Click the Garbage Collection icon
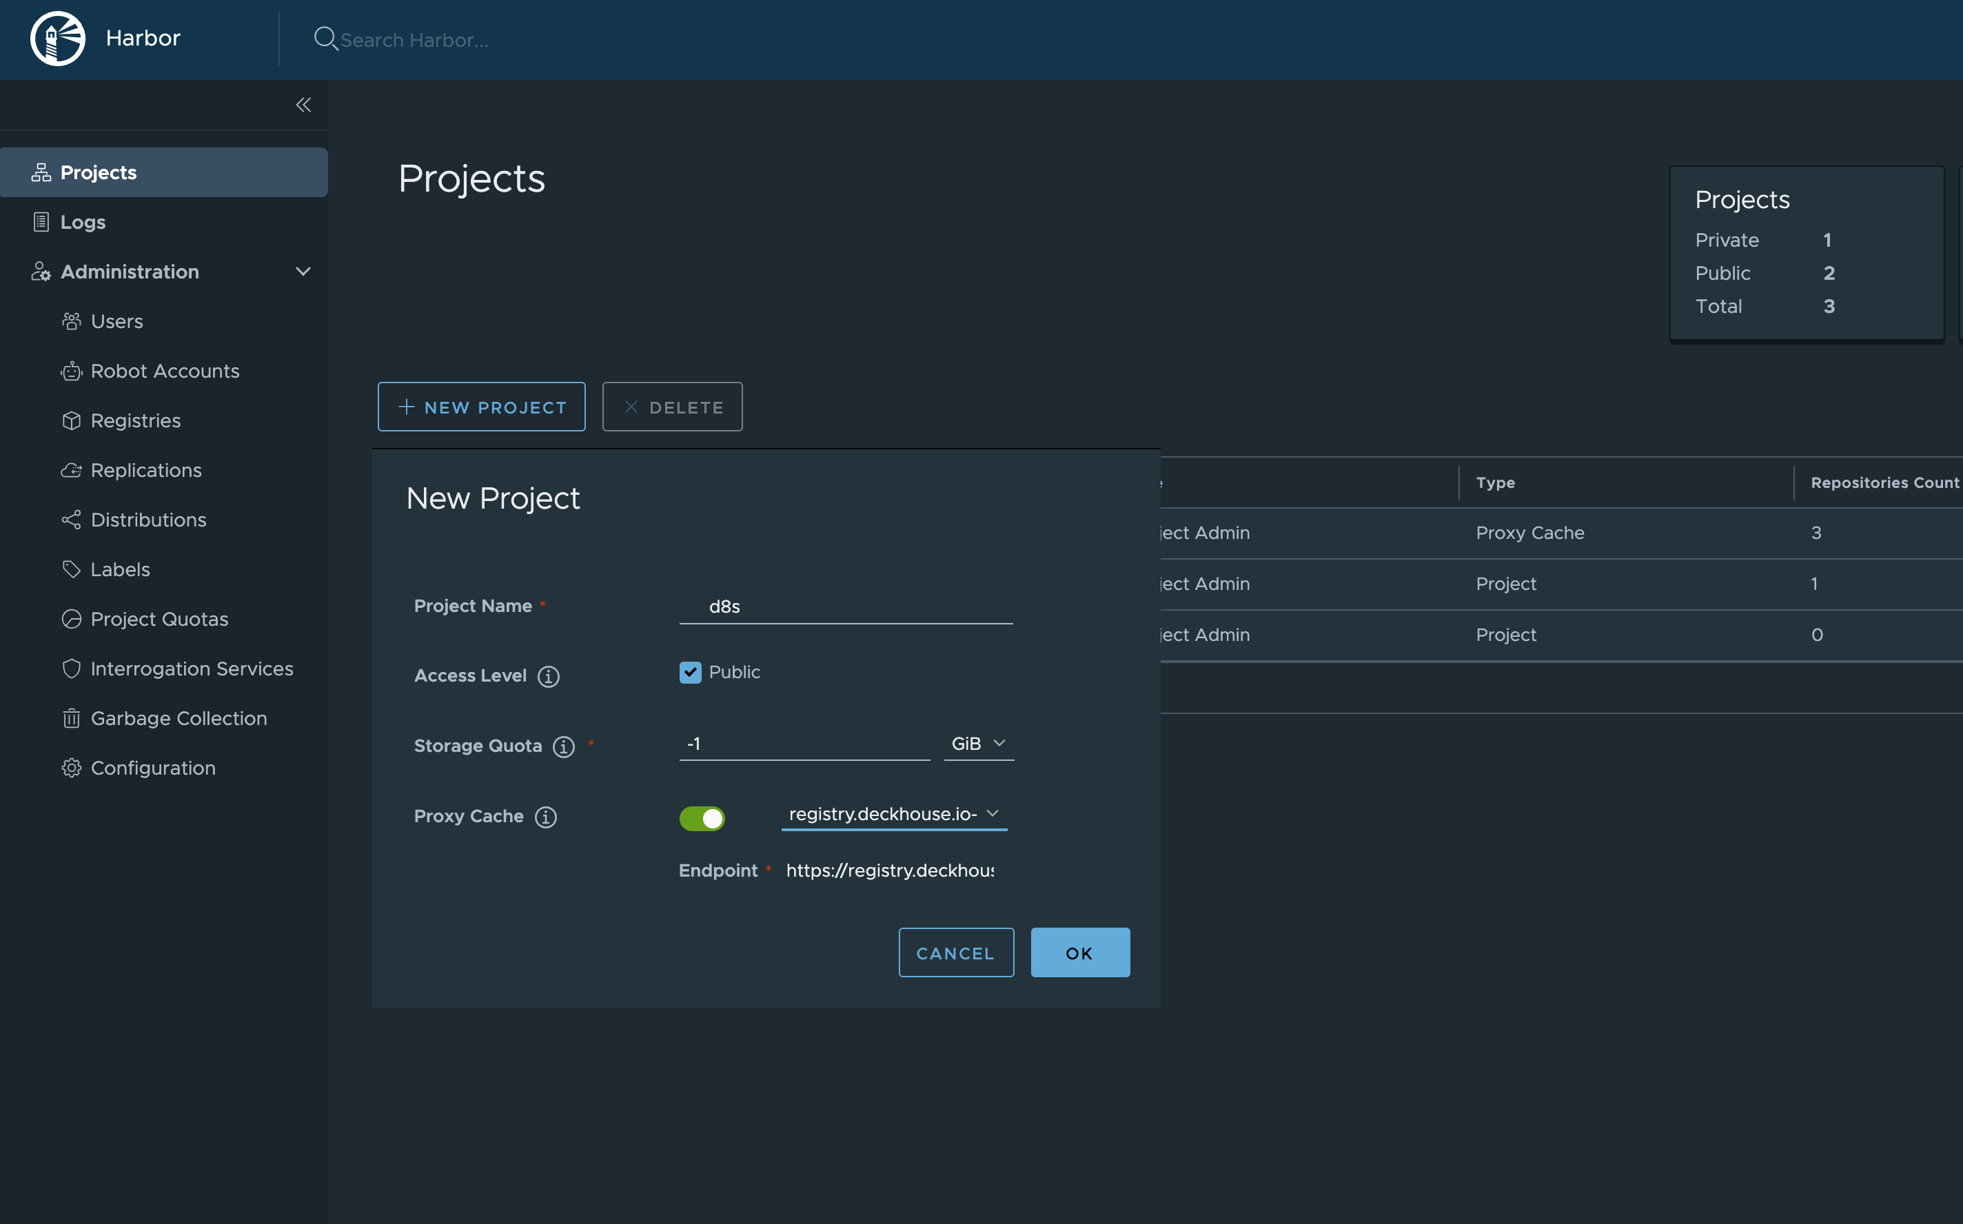1963x1224 pixels. pos(71,718)
